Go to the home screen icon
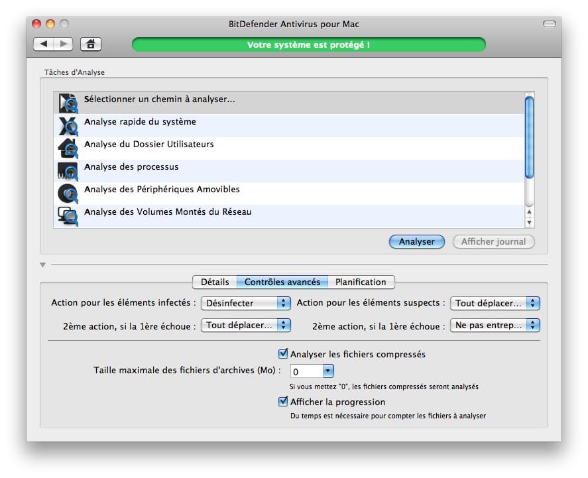The height and width of the screenshot is (478, 588). pyautogui.click(x=91, y=44)
